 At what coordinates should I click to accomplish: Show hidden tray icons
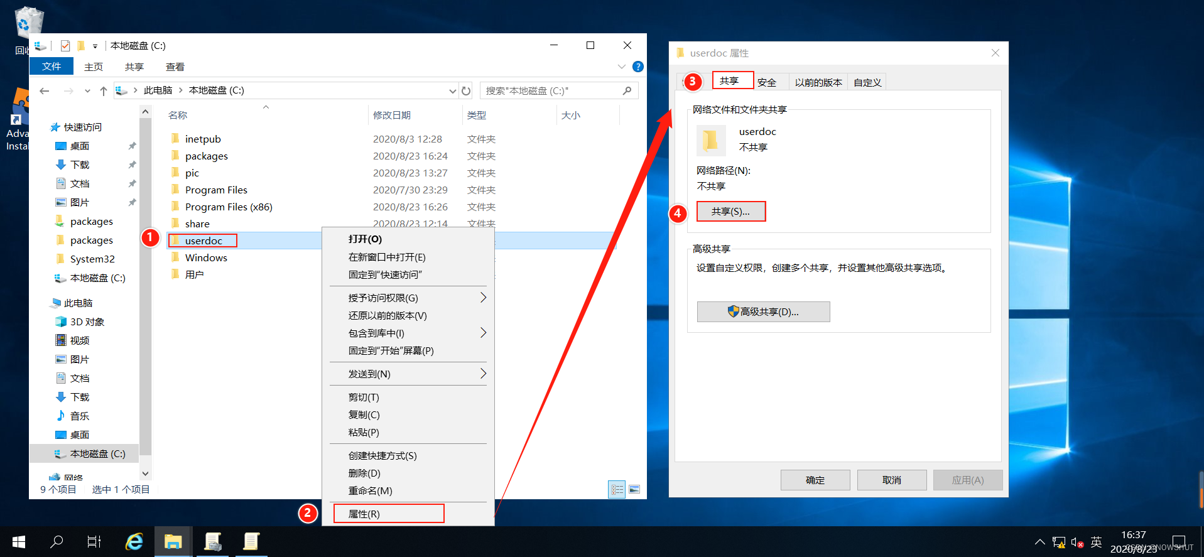[1040, 541]
